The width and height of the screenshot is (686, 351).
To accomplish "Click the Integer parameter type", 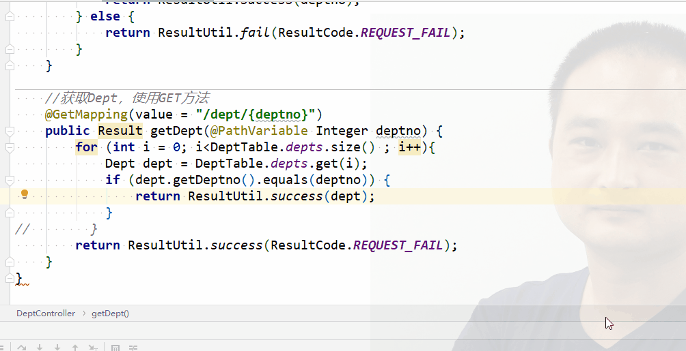I will (x=342, y=131).
